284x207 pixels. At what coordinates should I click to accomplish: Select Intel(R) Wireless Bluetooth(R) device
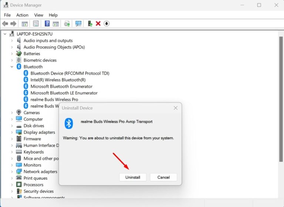(x=58, y=80)
